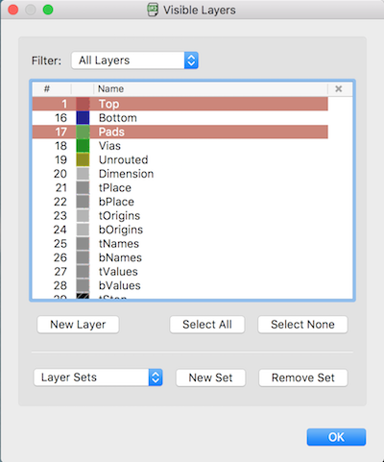The height and width of the screenshot is (462, 384).
Task: Select the Unrouted layer name
Action: tap(124, 159)
